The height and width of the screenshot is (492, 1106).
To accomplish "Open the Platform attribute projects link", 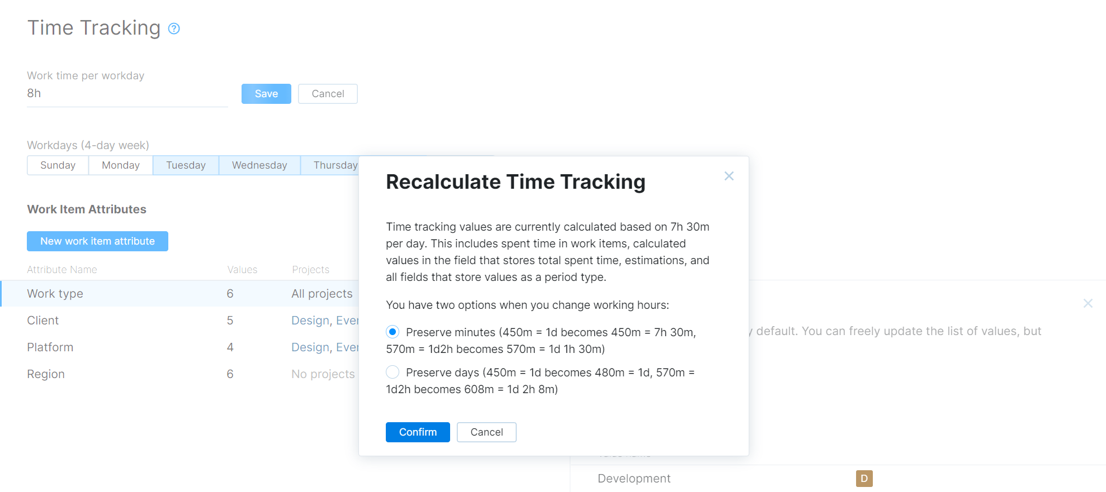I will click(x=324, y=347).
